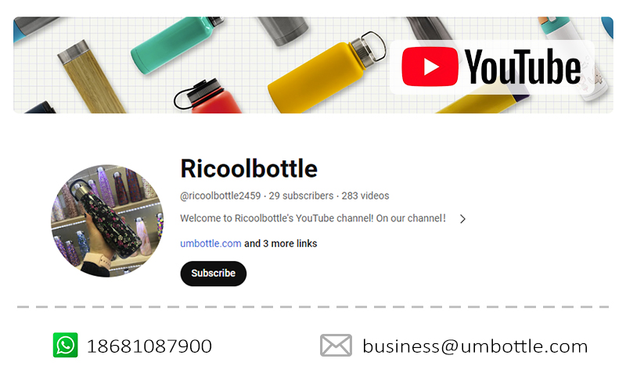Viewport: 626px width, 391px height.
Task: Open the umbottle.com link
Action: (x=210, y=243)
